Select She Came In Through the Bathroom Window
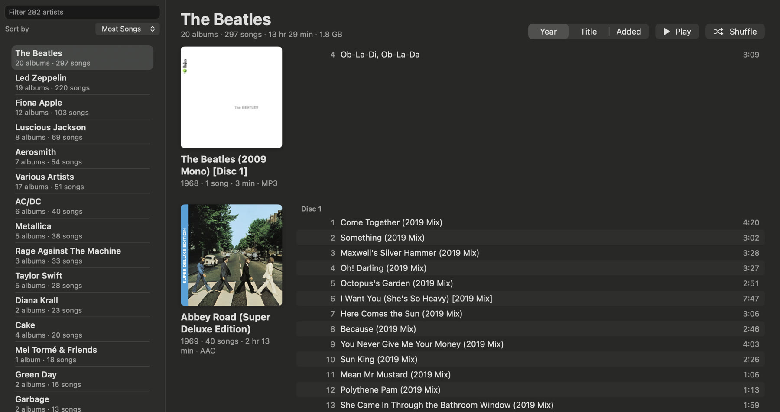Image resolution: width=780 pixels, height=412 pixels. (530, 405)
